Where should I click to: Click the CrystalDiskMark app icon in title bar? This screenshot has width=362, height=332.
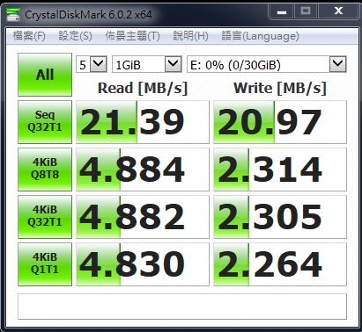[x=13, y=14]
